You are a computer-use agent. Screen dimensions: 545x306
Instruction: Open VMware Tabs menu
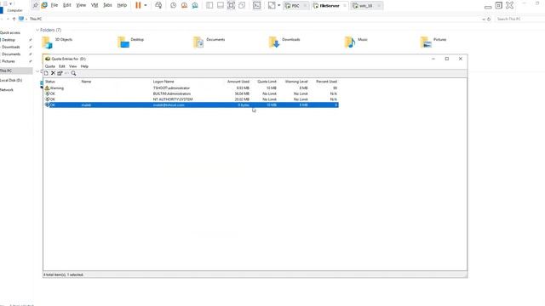click(108, 5)
